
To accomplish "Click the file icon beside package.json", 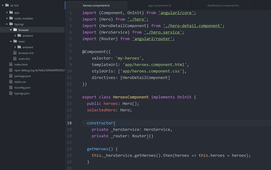I will click(x=11, y=76).
